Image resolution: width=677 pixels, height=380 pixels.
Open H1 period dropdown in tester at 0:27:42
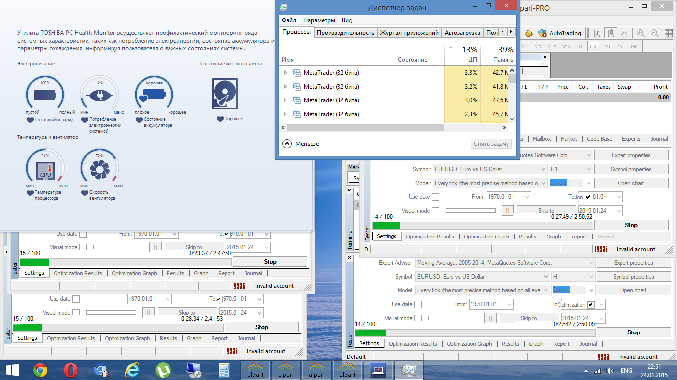pos(590,277)
